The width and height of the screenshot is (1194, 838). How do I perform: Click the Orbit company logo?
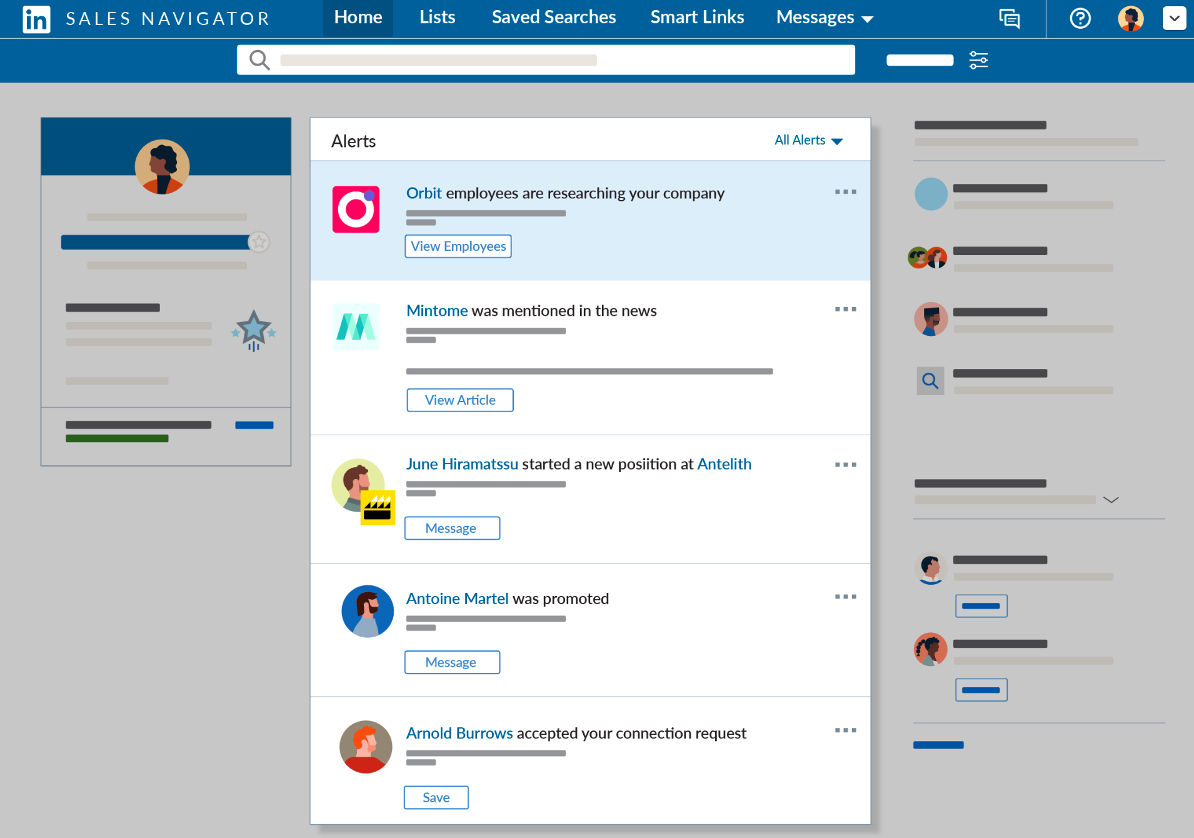[356, 209]
